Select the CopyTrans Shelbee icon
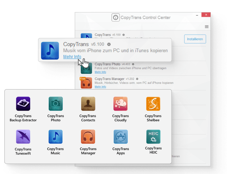The image size is (227, 174). coord(153,104)
